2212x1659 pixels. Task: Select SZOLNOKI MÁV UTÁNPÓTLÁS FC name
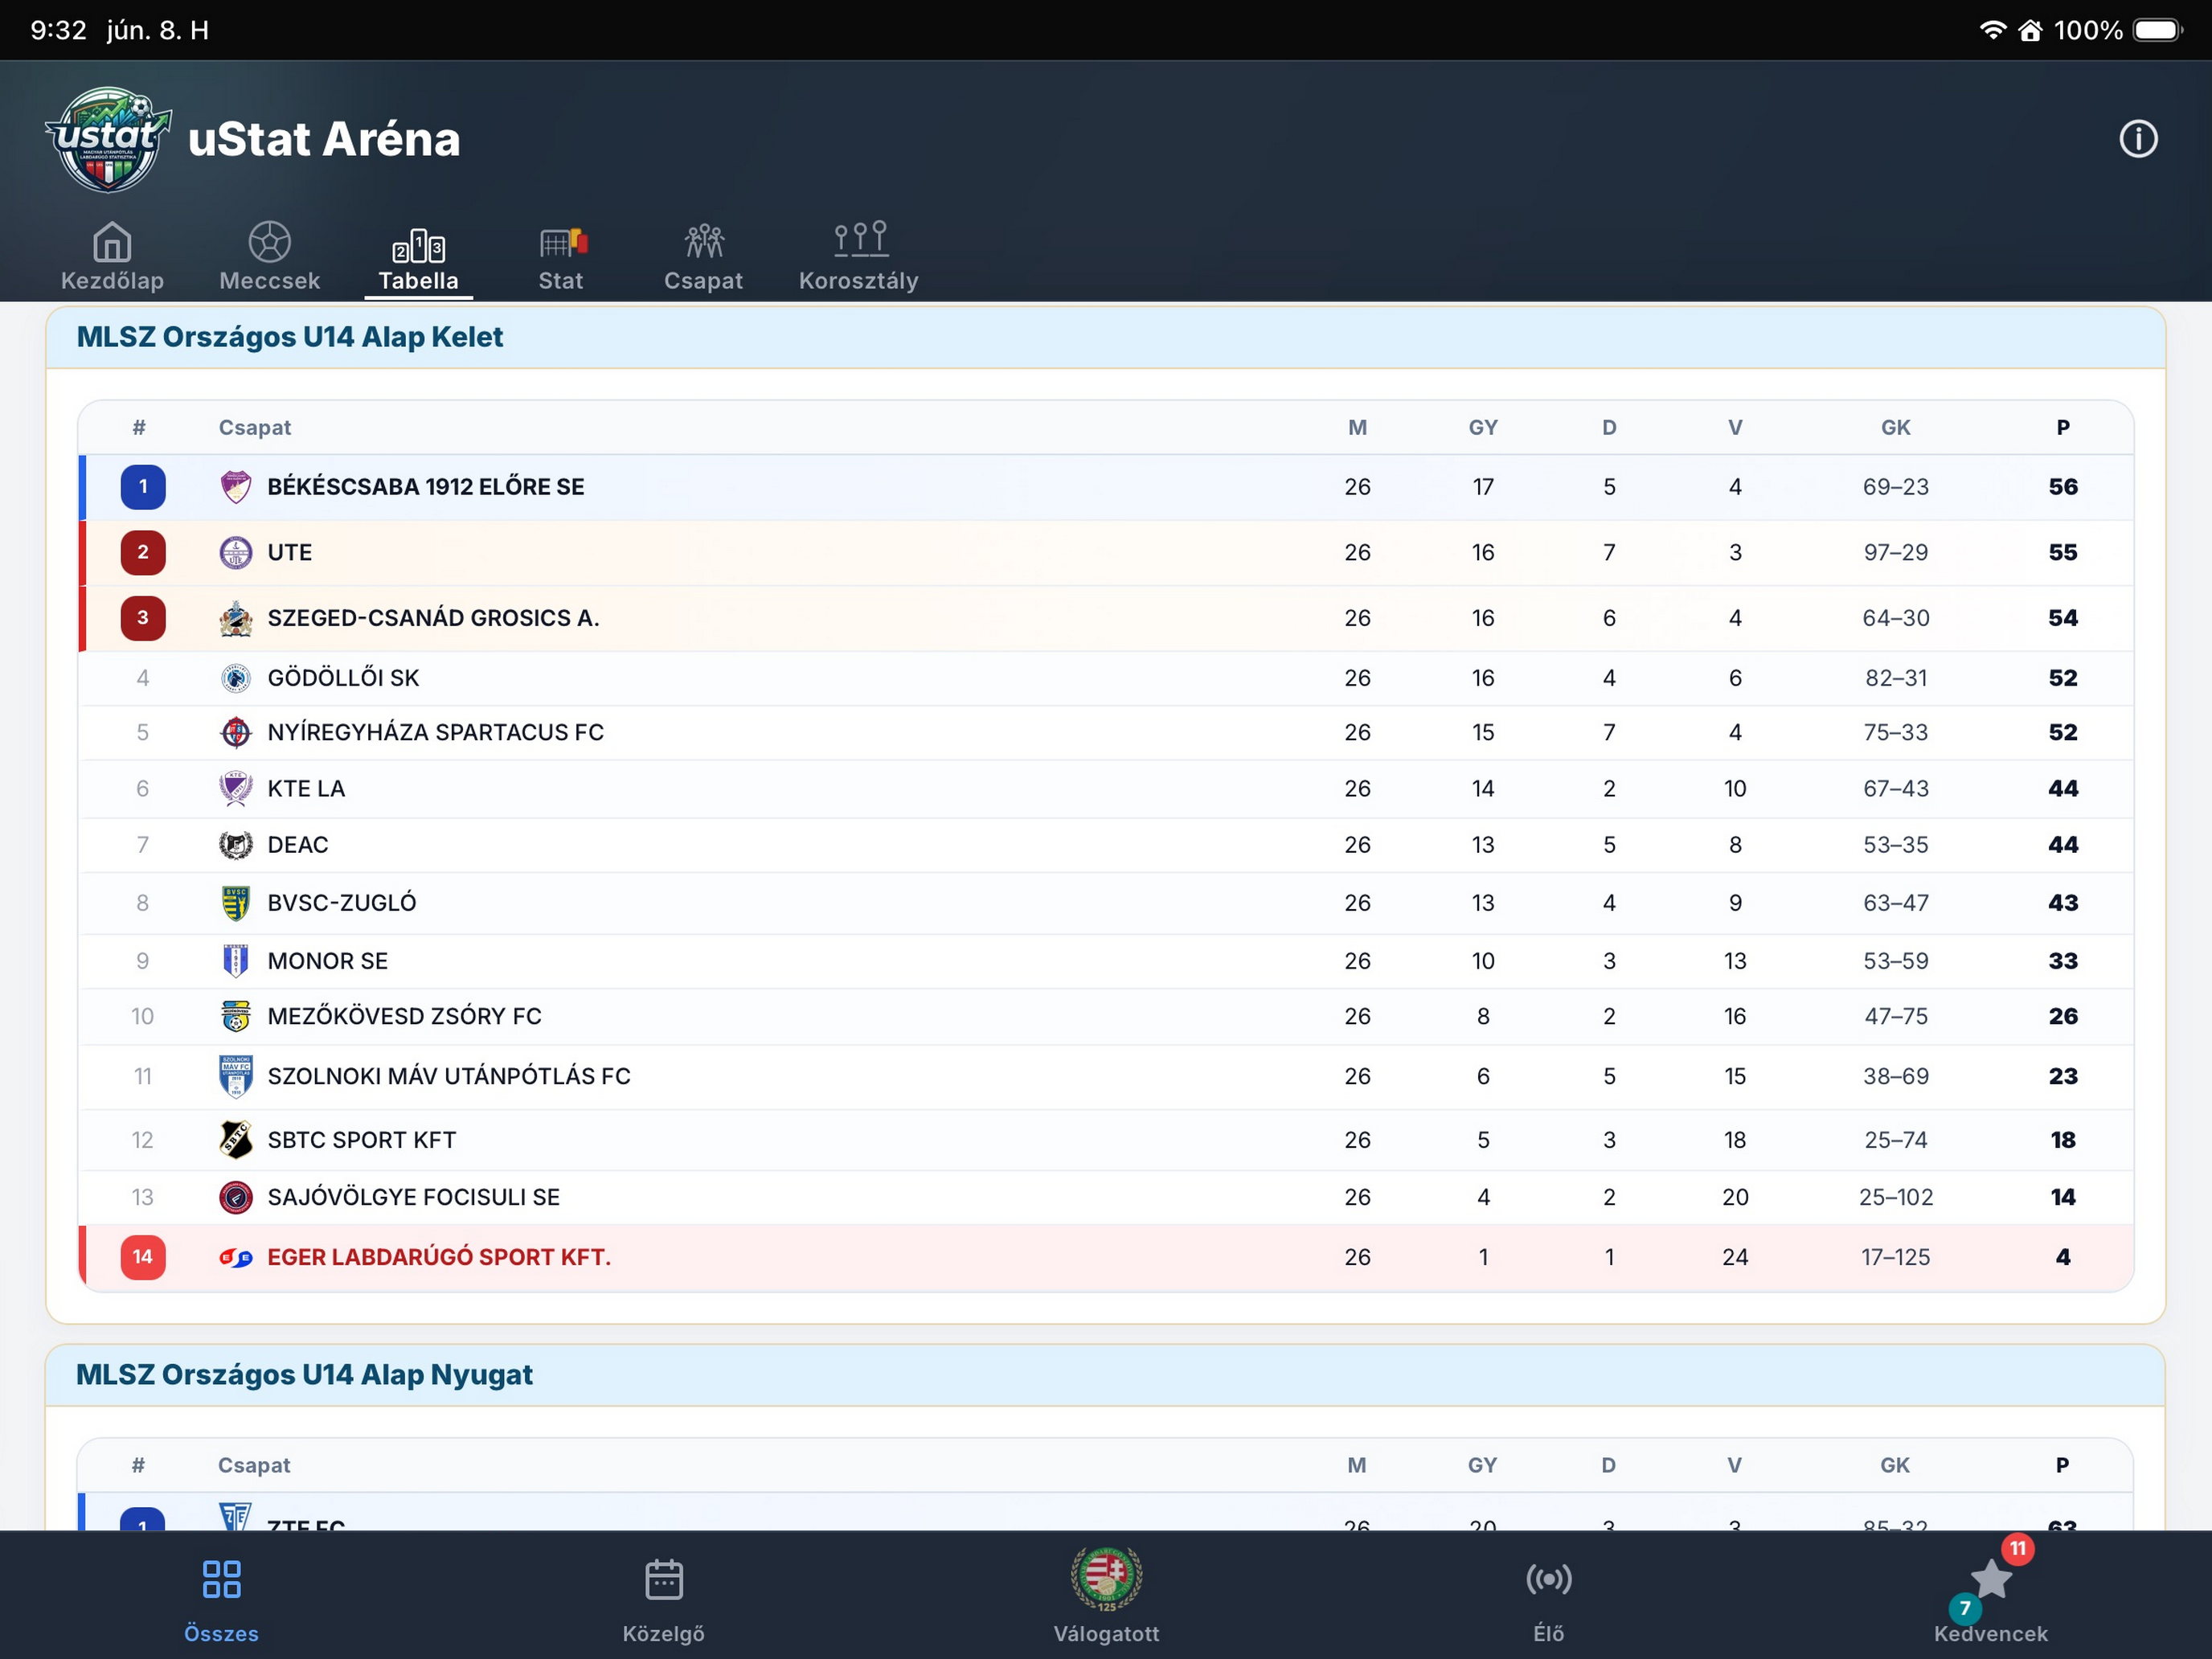(x=449, y=1076)
